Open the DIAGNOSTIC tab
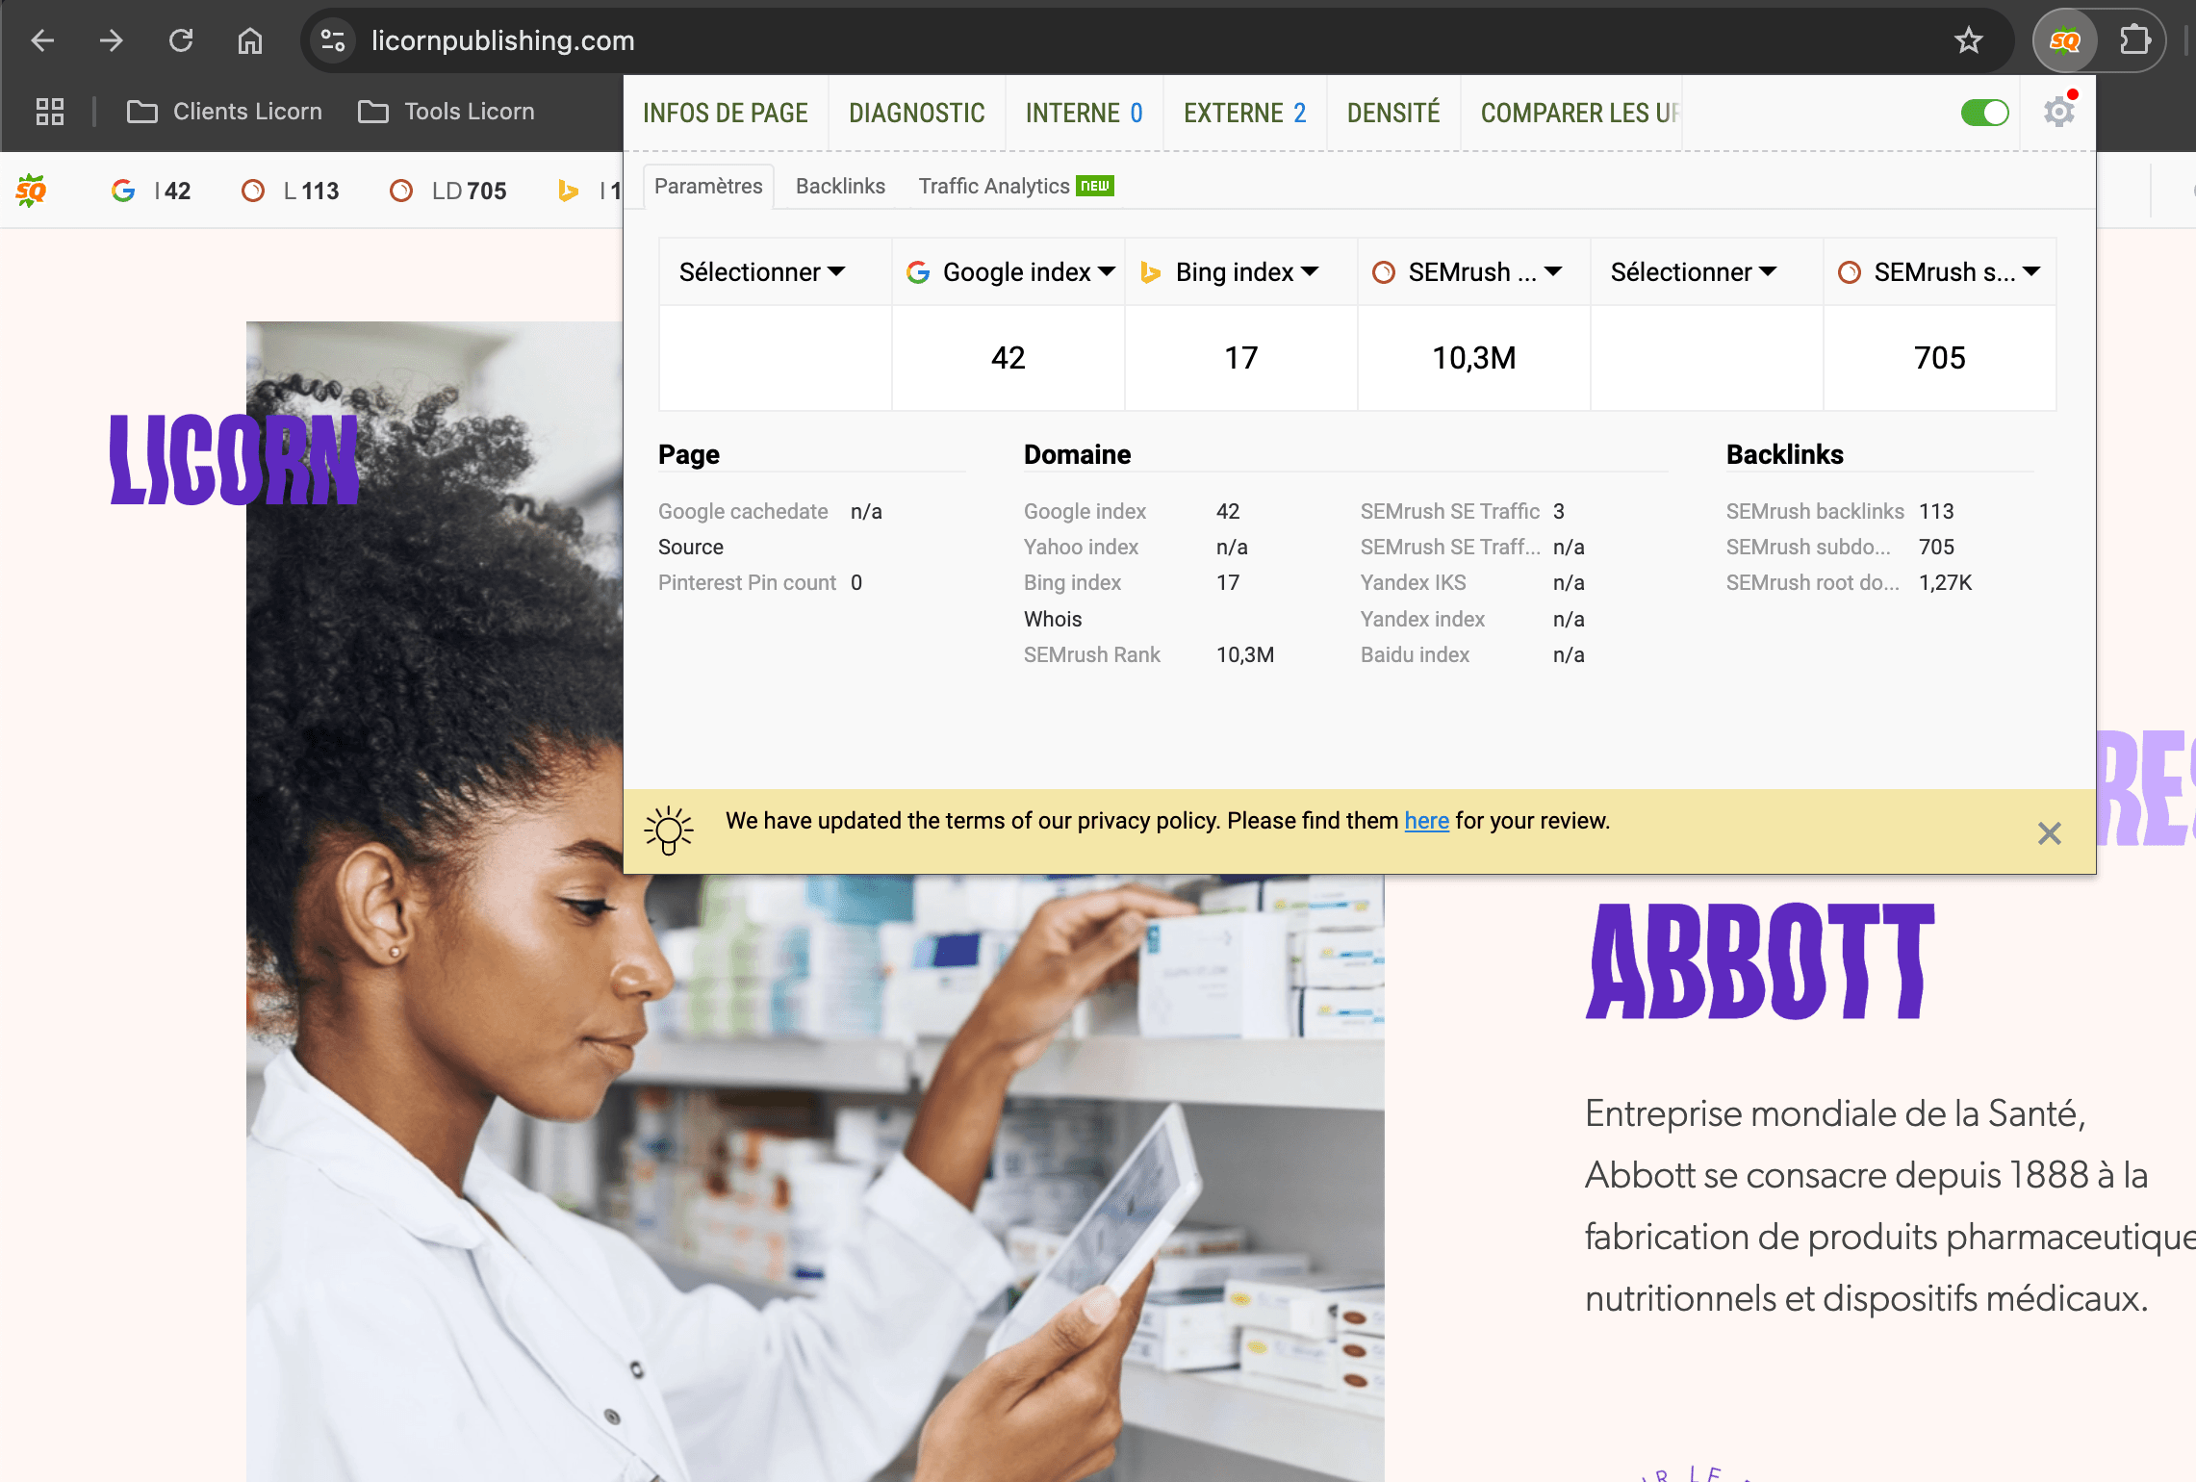The width and height of the screenshot is (2196, 1482). (916, 114)
